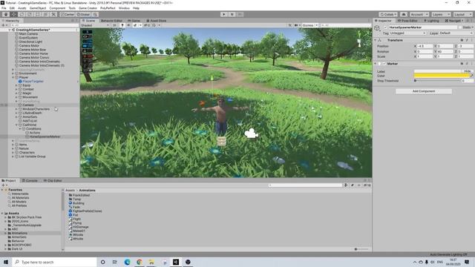
Task: Toggle pivot Center button
Action: click(x=68, y=14)
